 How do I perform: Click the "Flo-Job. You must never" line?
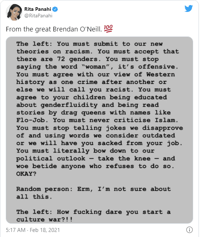coord(97,120)
